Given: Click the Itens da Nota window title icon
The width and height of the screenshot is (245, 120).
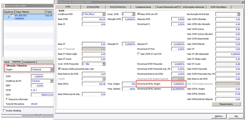Looking at the screenshot, I should (x=3, y=5).
